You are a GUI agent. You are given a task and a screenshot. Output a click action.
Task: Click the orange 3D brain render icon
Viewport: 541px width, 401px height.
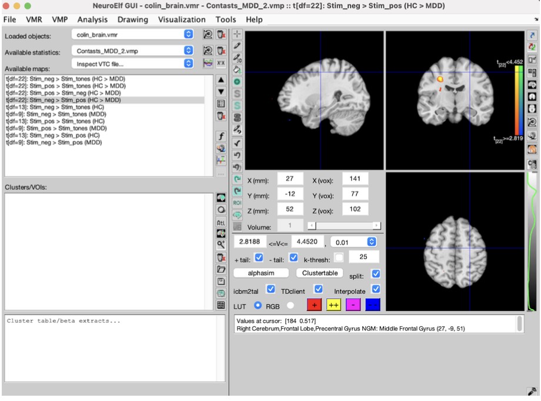click(x=532, y=149)
